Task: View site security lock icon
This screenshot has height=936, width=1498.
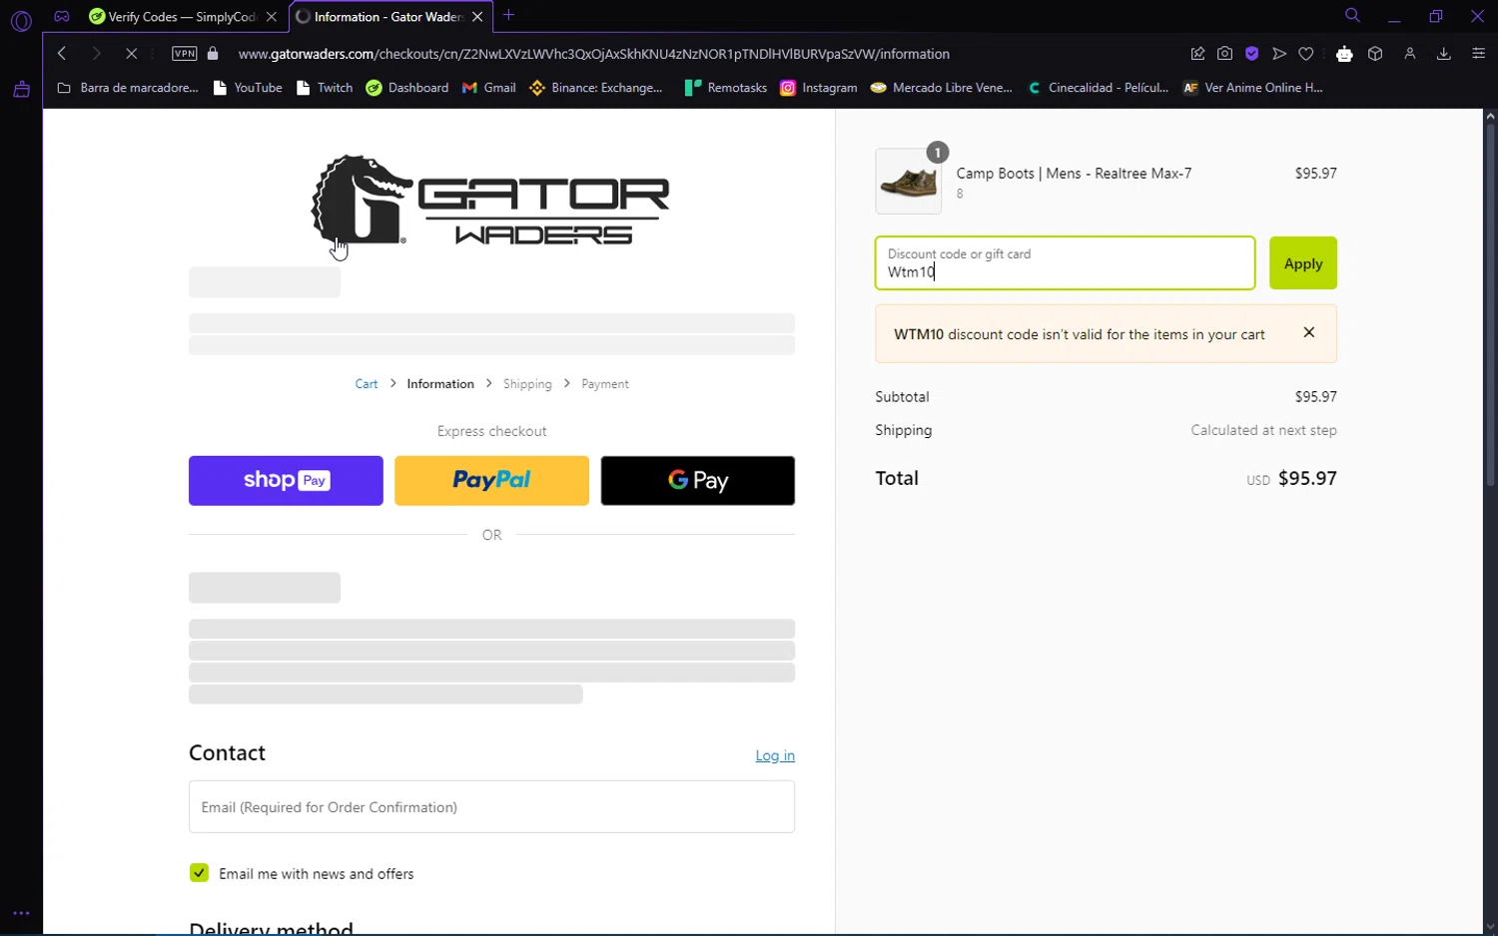Action: 213,54
